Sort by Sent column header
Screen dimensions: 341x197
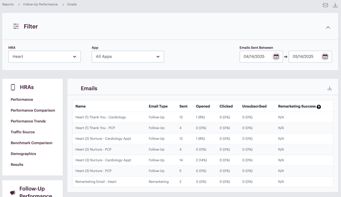[x=183, y=106]
